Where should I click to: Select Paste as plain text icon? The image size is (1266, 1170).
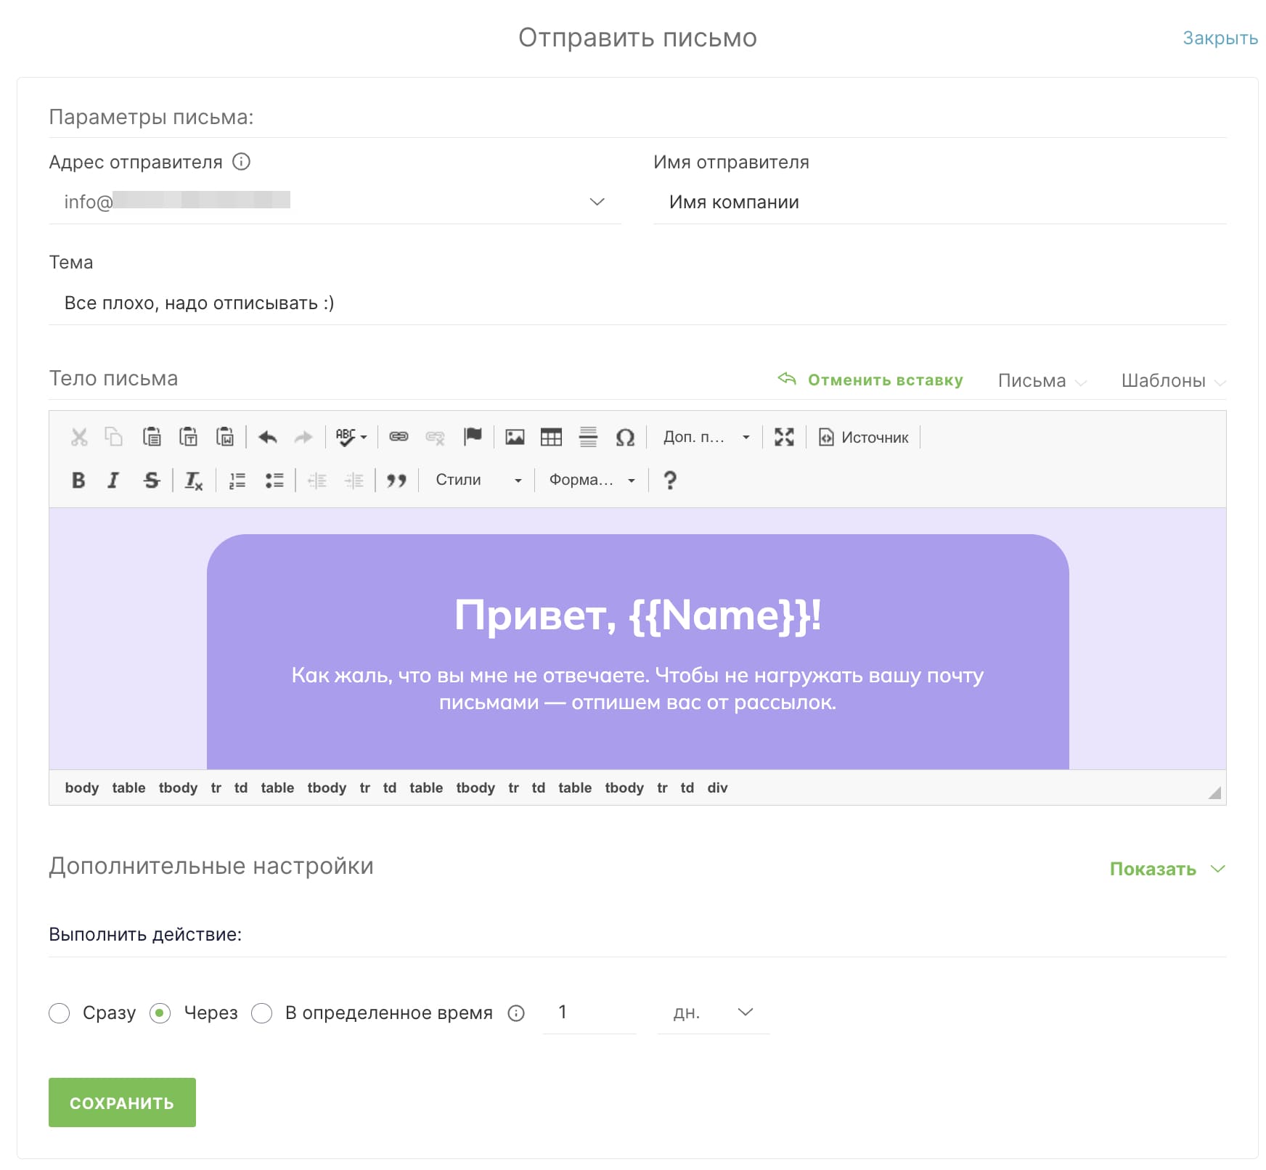click(x=188, y=437)
